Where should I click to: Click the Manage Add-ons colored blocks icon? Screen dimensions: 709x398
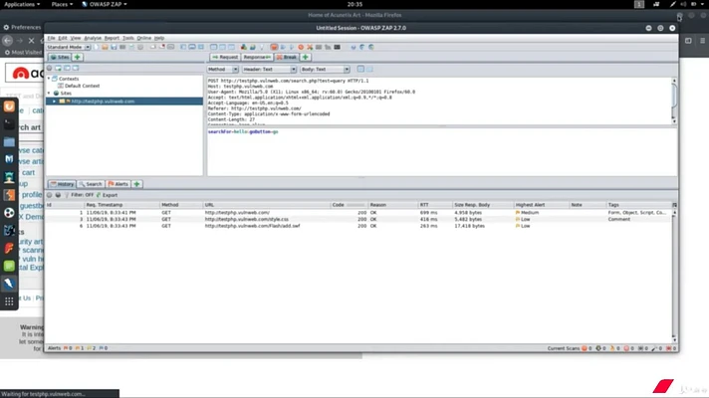(244, 47)
